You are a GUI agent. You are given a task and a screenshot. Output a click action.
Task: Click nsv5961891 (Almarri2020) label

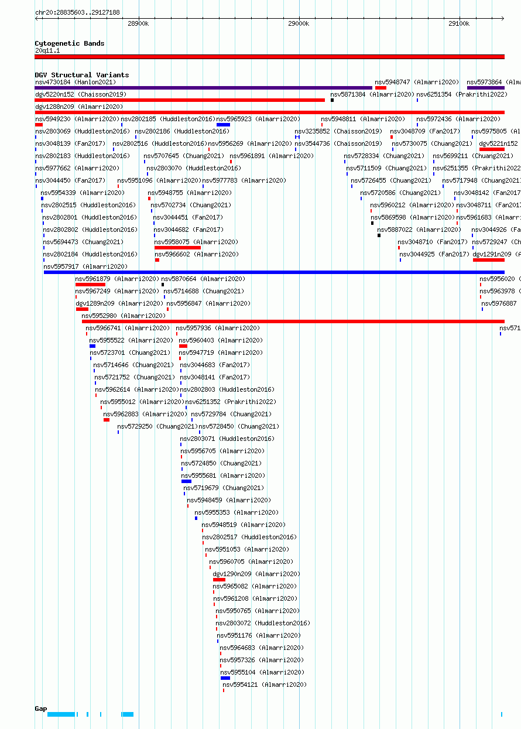[x=272, y=156]
